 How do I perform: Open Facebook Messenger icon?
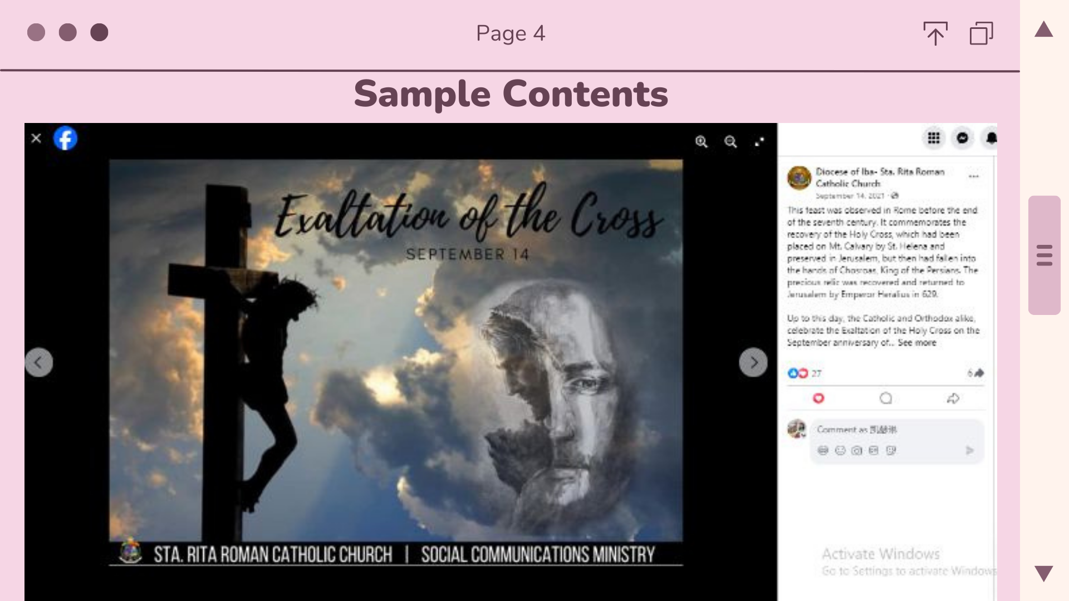(962, 138)
